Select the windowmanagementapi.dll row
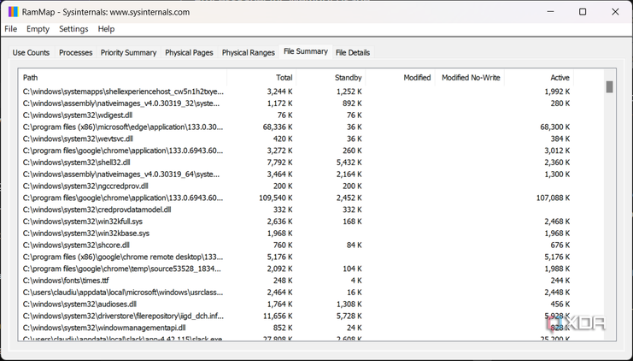 [x=311, y=328]
